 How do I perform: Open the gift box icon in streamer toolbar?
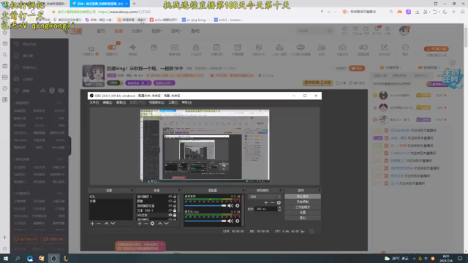(x=154, y=47)
